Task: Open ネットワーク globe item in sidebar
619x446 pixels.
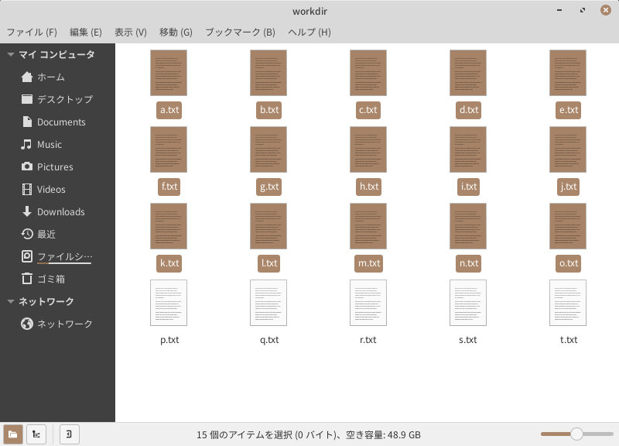Action: click(57, 324)
